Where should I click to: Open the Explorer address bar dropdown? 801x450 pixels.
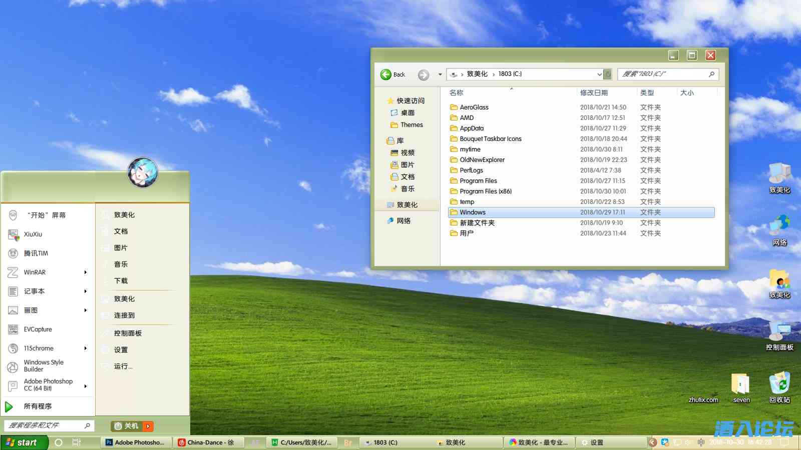click(x=600, y=74)
